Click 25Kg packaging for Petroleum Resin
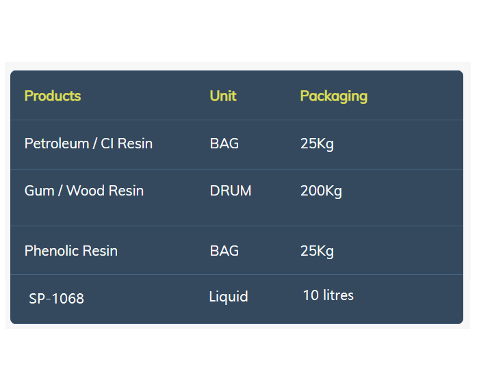This screenshot has width=479, height=376. tap(317, 144)
